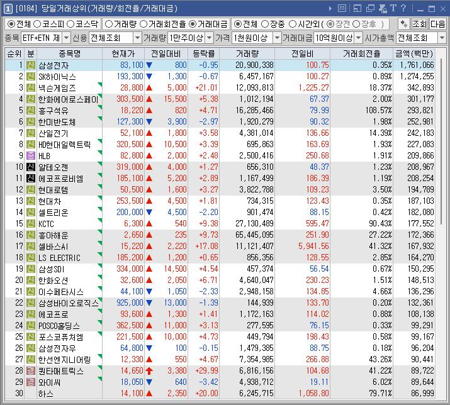
Task: Click the boxed M icon in title bar
Action: coord(342,8)
